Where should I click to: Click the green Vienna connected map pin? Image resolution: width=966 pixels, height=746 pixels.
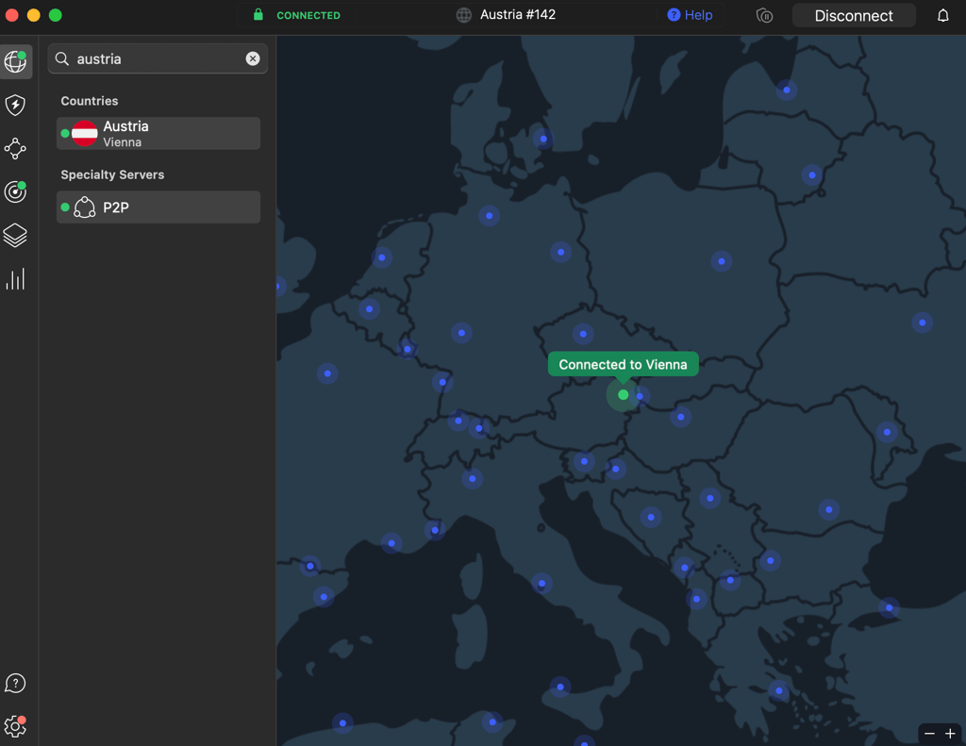(x=623, y=395)
